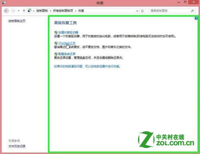This screenshot has height=154, width=200.
Task: Click shield icon beside 开始系统还原
Action: 56,43
